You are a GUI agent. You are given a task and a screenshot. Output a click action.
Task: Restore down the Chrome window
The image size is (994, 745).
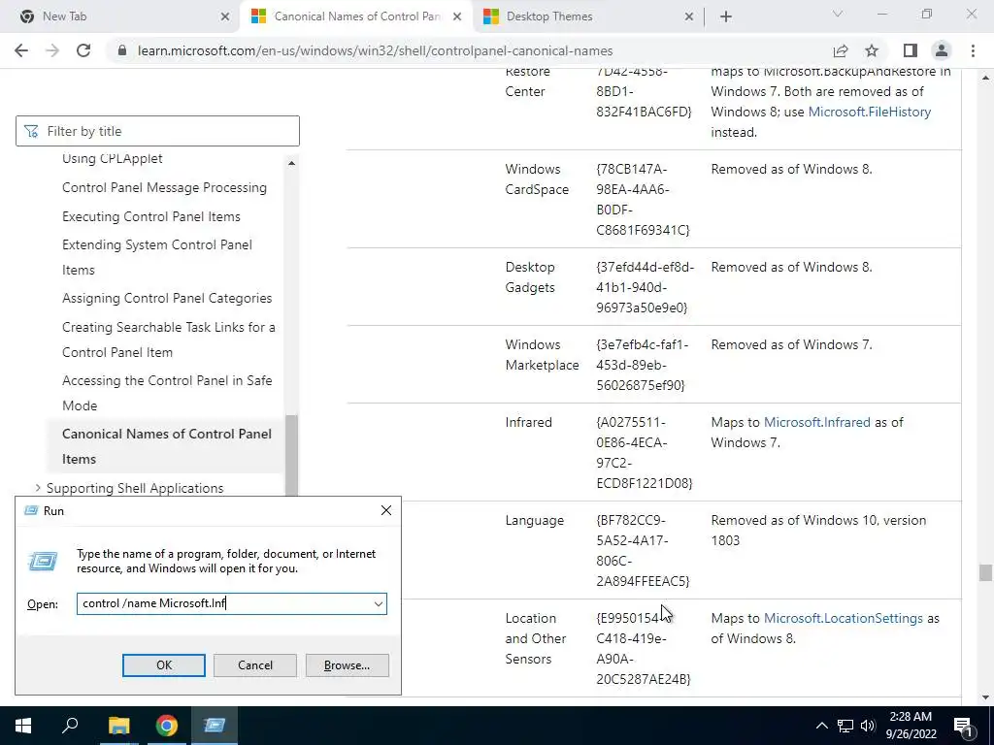point(927,14)
